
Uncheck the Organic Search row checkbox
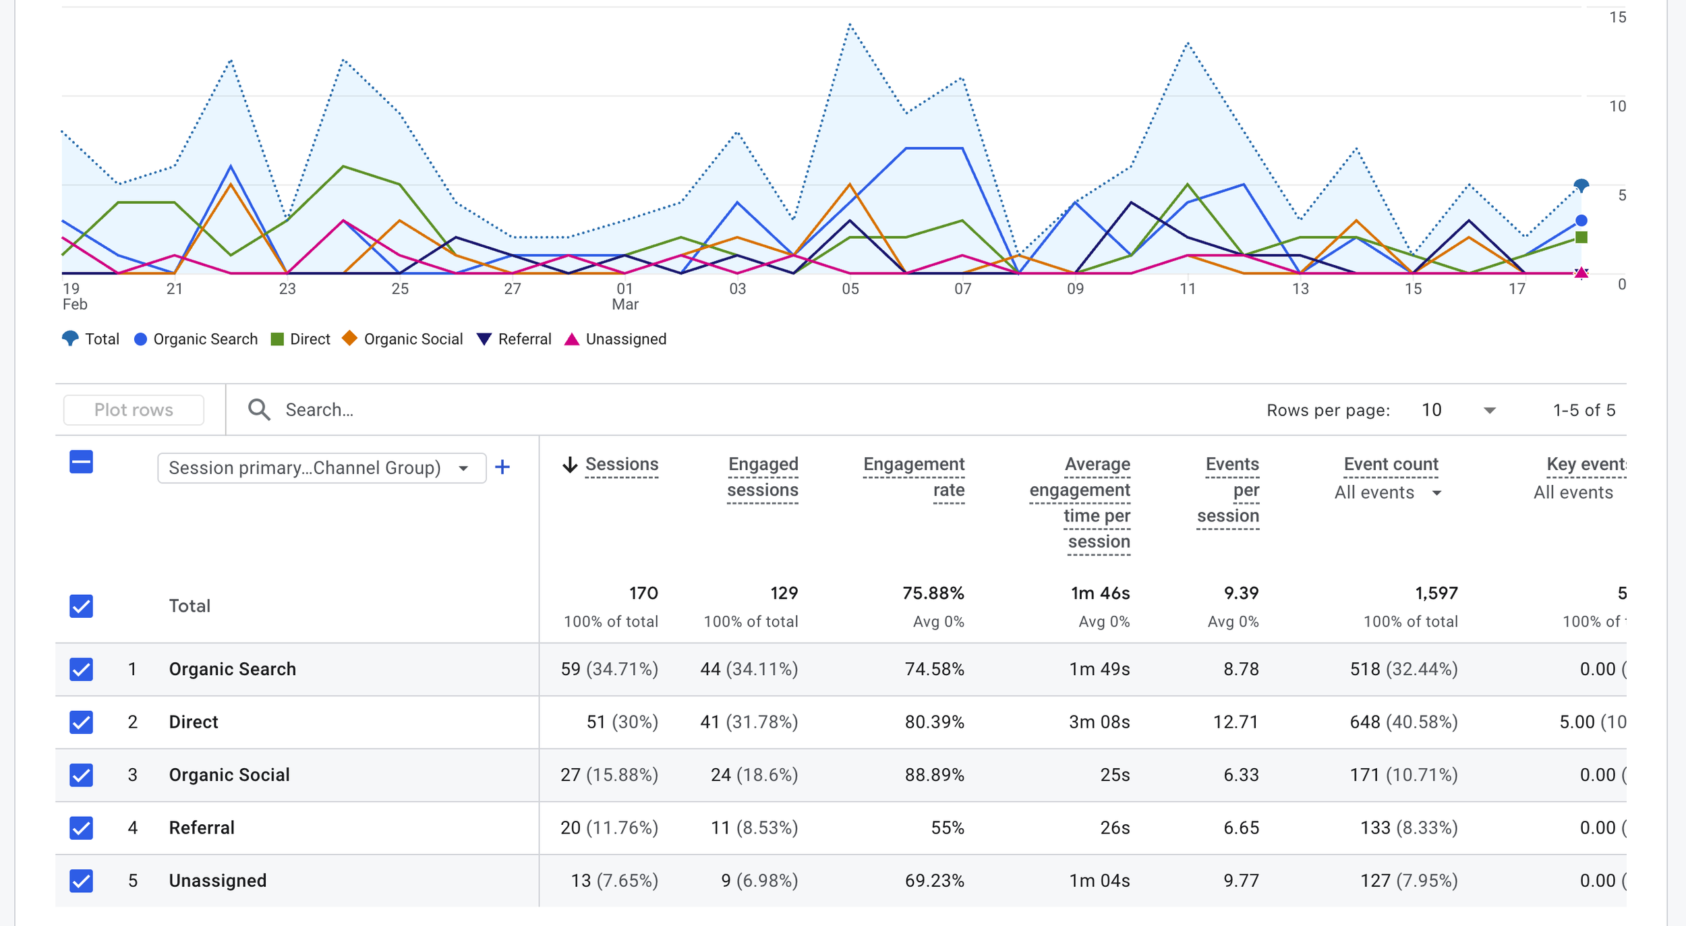81,669
